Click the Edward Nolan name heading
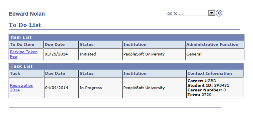The width and height of the screenshot is (253, 115). coord(27,14)
